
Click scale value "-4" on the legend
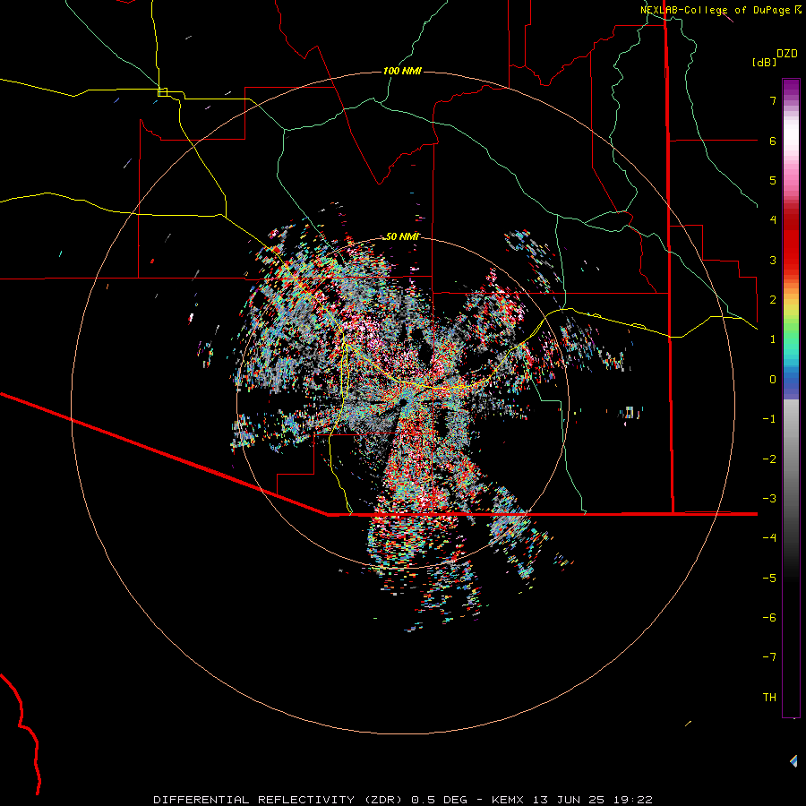[769, 538]
